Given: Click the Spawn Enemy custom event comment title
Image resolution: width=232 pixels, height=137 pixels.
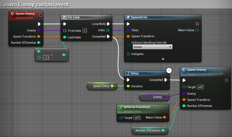Looking at the screenshot, I should tap(35, 5).
